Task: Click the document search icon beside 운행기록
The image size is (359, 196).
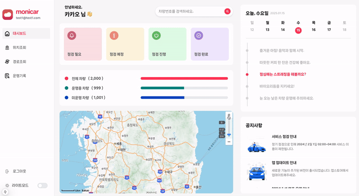Action: [x=7, y=76]
